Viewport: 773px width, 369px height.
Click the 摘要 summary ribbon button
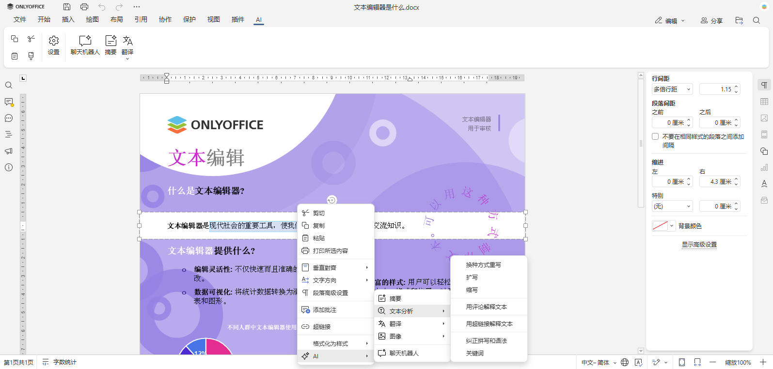pos(110,45)
